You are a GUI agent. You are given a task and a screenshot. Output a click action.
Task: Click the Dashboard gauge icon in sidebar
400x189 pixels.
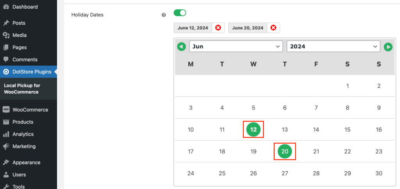pyautogui.click(x=6, y=7)
